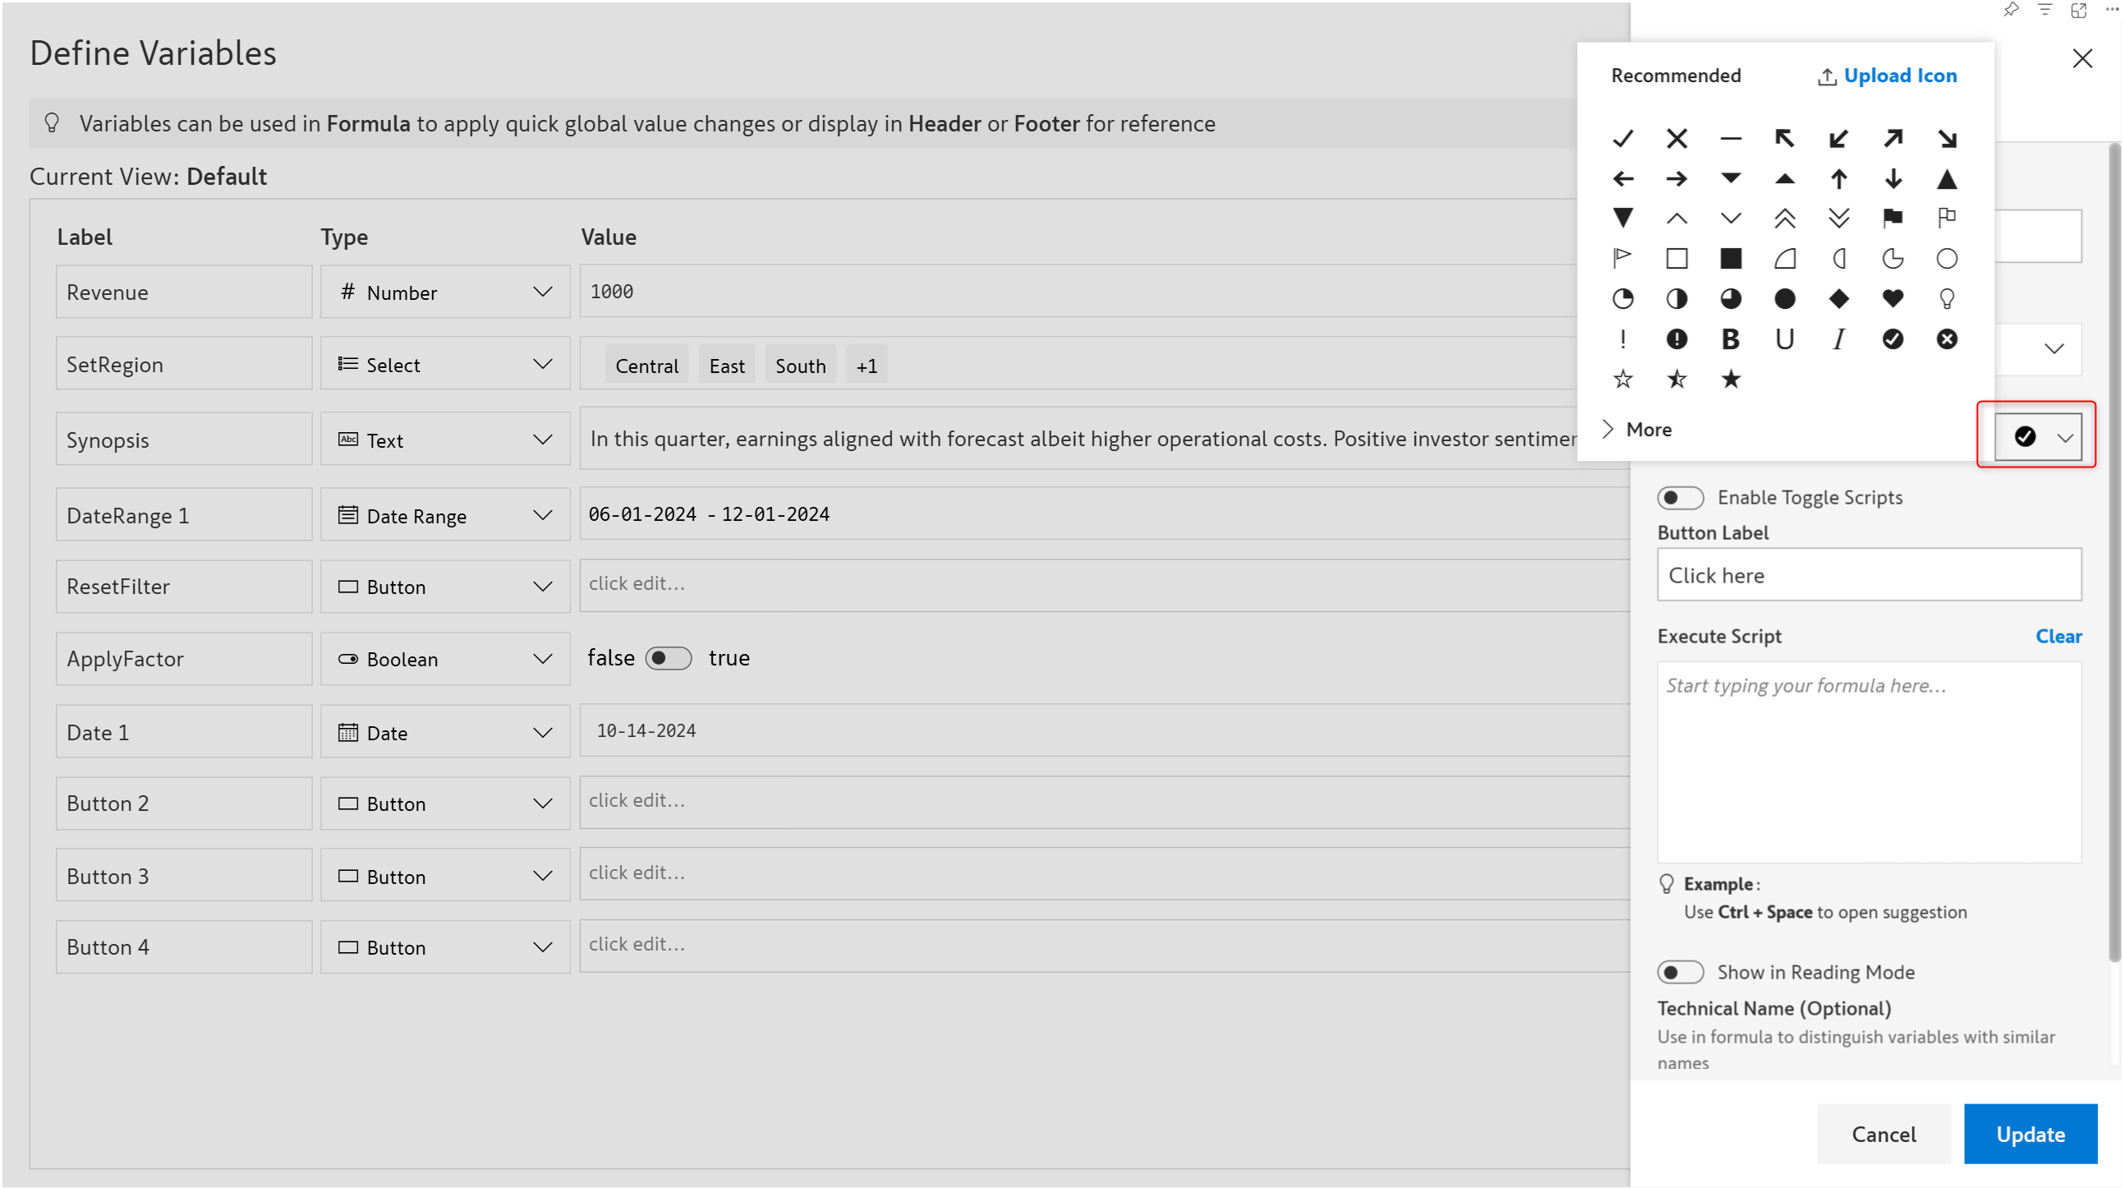Click the Button Label input field
This screenshot has width=2124, height=1188.
1869,575
